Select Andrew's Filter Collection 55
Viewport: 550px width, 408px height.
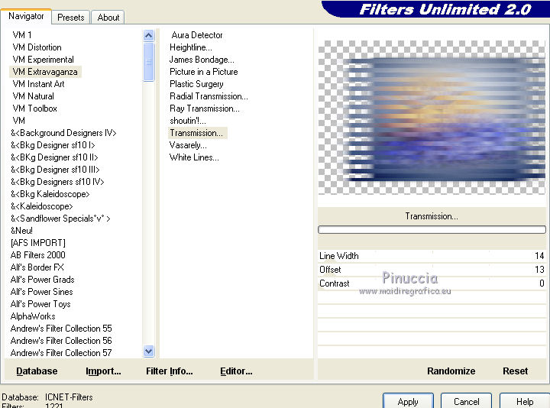61,329
